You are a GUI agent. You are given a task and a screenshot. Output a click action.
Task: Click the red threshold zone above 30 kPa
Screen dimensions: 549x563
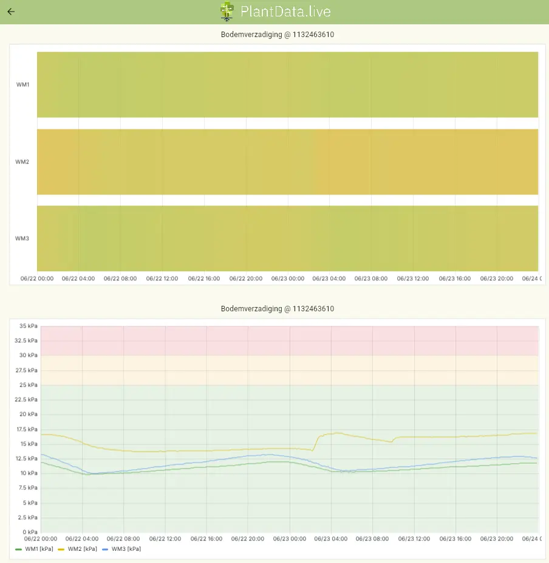(289, 340)
